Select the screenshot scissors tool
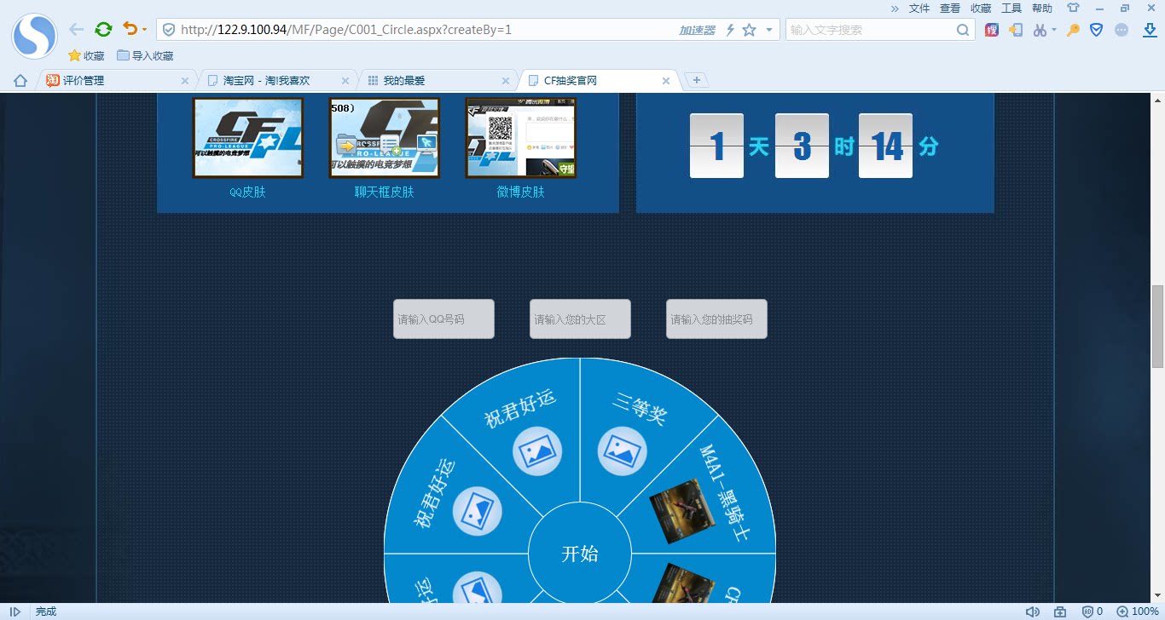1165x620 pixels. click(1040, 29)
